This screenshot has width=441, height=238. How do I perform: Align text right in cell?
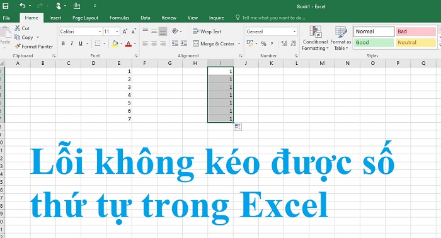[x=163, y=43]
